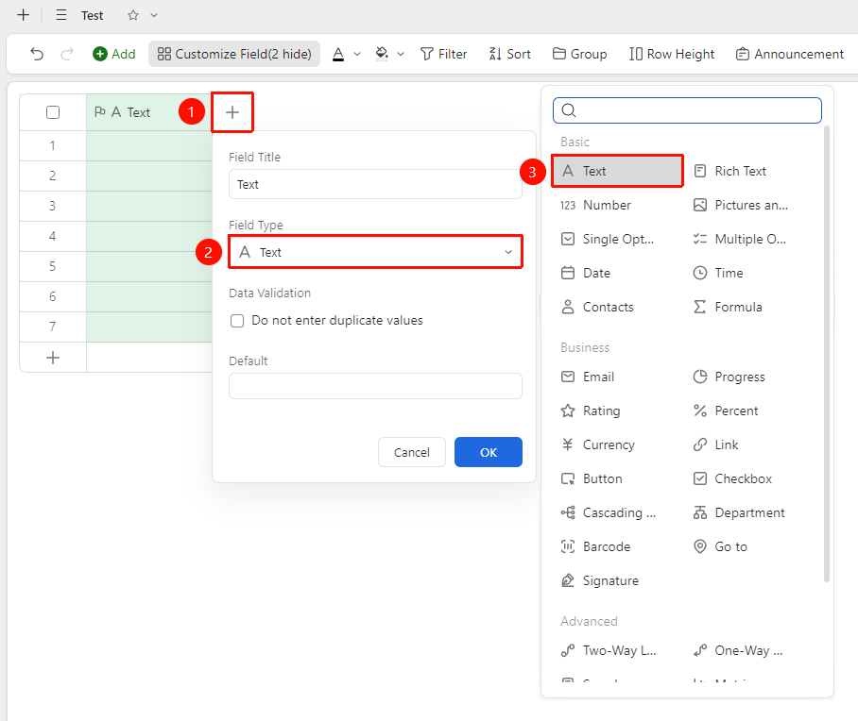The image size is (858, 721).
Task: Star the Test document as favorite
Action: [x=133, y=15]
